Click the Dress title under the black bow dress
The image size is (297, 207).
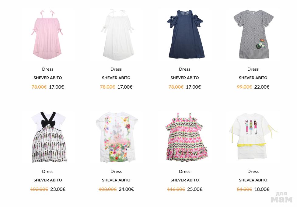pyautogui.click(x=48, y=171)
